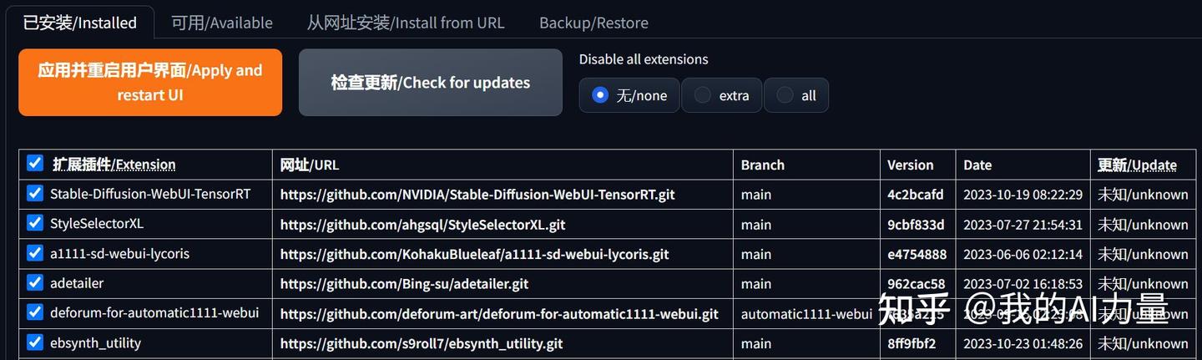The height and width of the screenshot is (360, 1202).
Task: Toggle the adetailer extension checkbox
Action: coord(35,282)
